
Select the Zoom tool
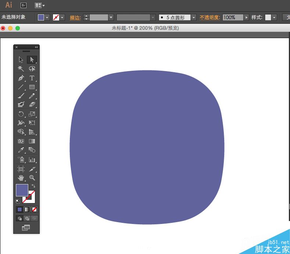32,178
